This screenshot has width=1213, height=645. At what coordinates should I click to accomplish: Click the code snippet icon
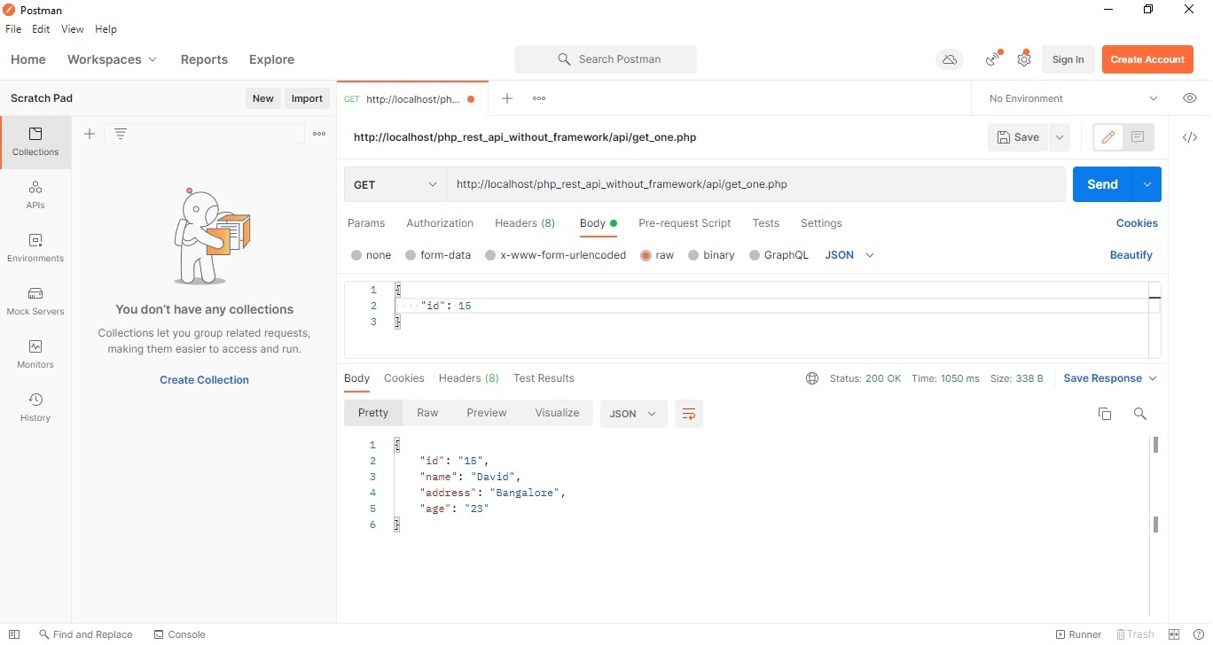click(1190, 137)
